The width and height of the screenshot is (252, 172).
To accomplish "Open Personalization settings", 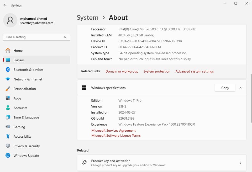I will pyautogui.click(x=36, y=89).
